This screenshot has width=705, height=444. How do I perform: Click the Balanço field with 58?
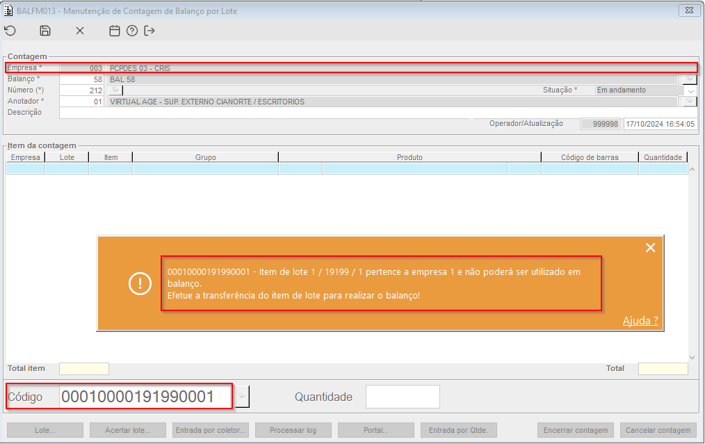click(81, 79)
